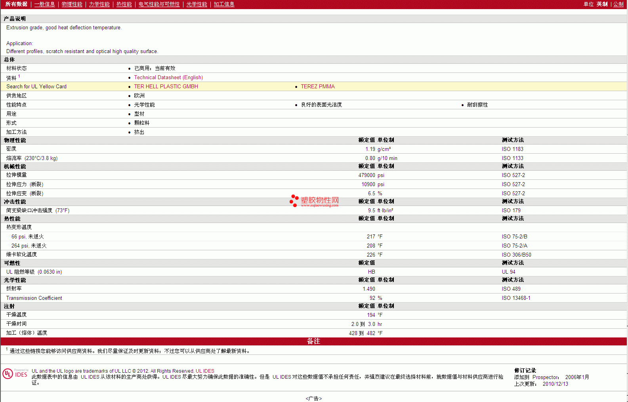Select tensile stress value 10900
Screen dimensions: 628x402
point(368,184)
